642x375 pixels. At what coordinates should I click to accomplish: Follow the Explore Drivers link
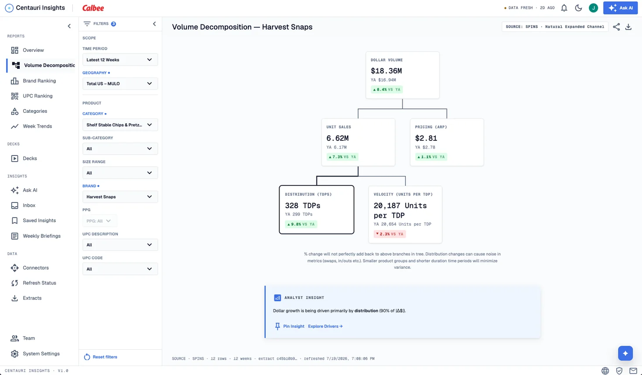pos(325,326)
